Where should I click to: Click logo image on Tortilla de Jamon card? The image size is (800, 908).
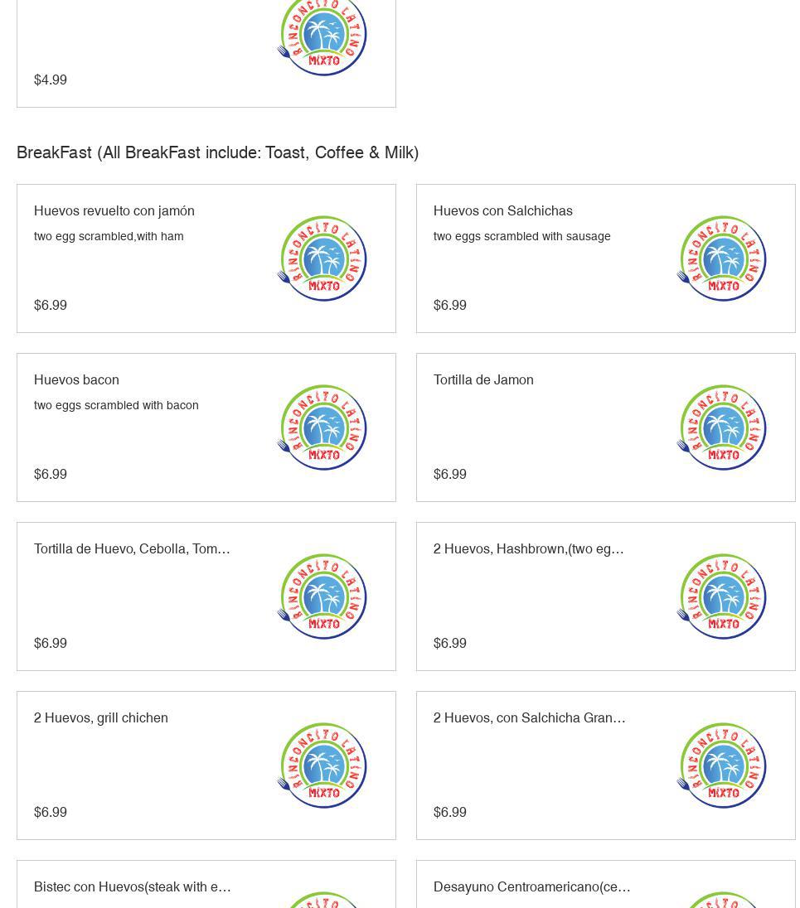[721, 427]
